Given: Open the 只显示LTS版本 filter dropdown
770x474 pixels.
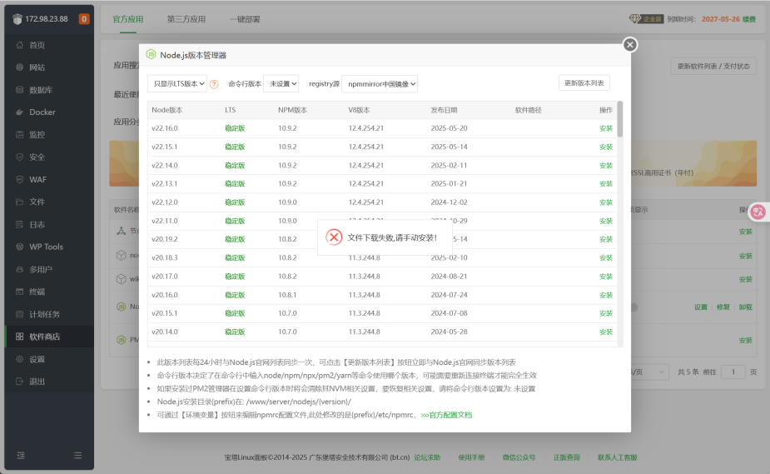Looking at the screenshot, I should tap(177, 83).
